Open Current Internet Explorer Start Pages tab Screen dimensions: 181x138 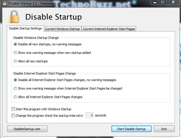coord(109,29)
